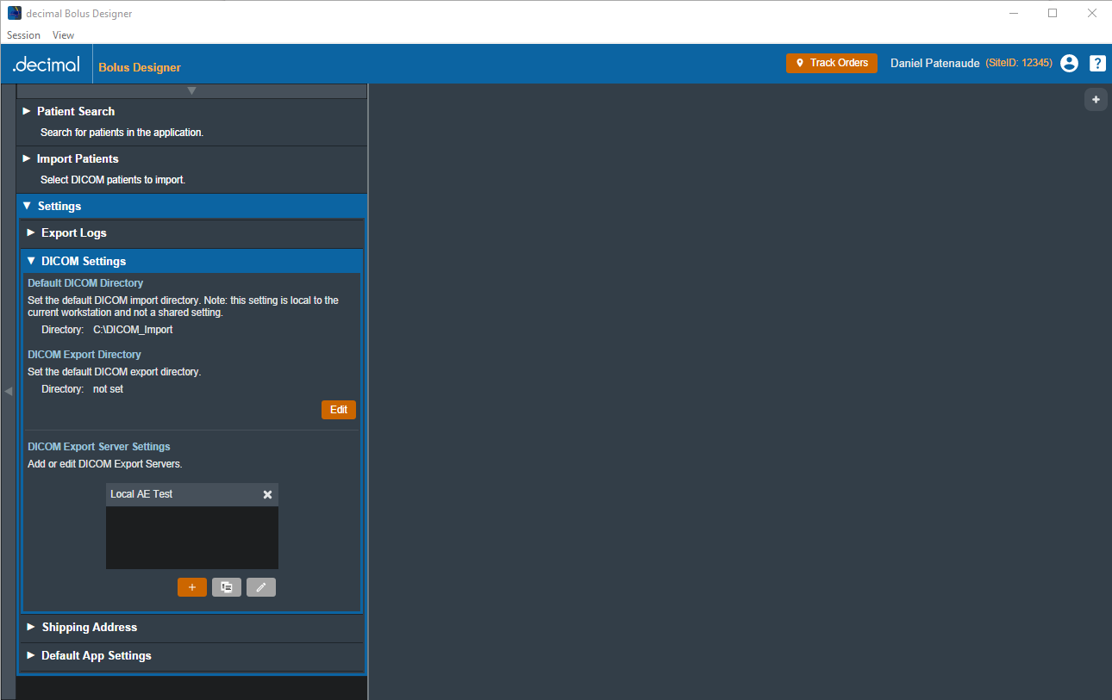Click Edit for DICOM directories
This screenshot has height=700, width=1112.
[x=338, y=410]
